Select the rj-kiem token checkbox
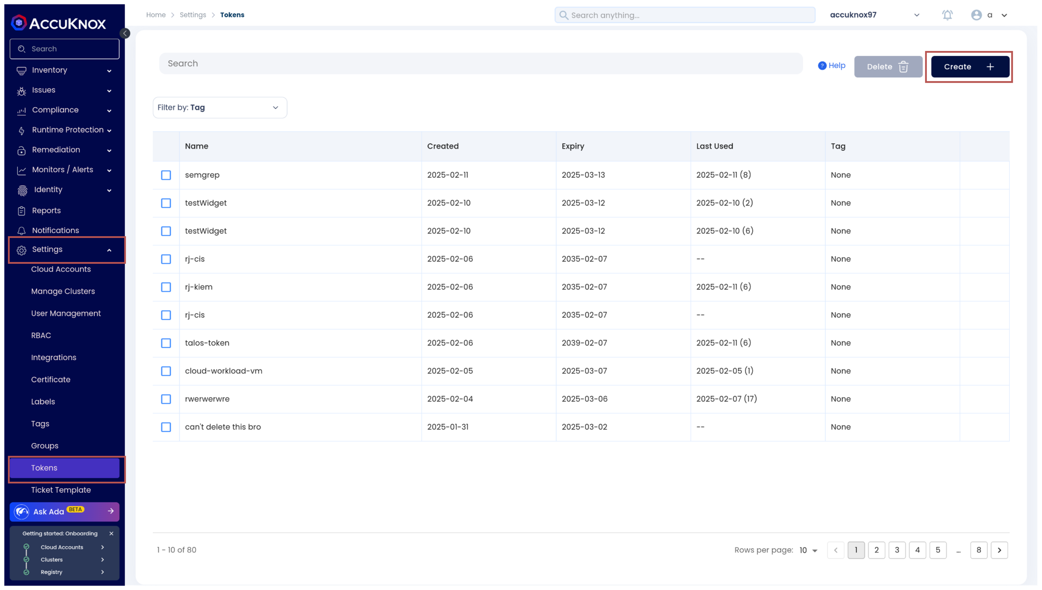Image resolution: width=1042 pixels, height=590 pixels. pyautogui.click(x=166, y=287)
